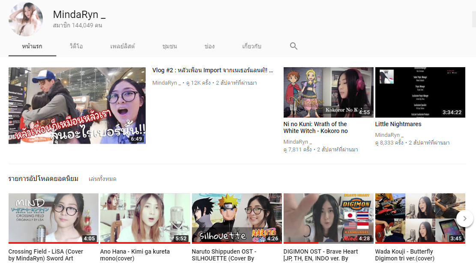Click เล่นทั้งหมด play all button
The image size is (476, 263).
[102, 179]
